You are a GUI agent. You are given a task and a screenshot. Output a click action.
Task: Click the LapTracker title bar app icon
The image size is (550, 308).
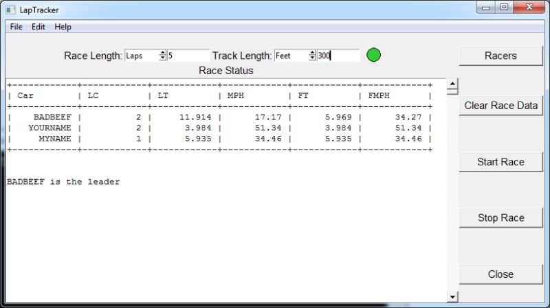point(10,10)
